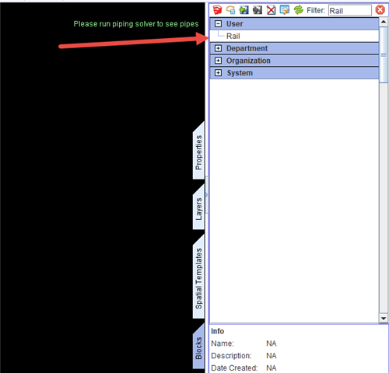Click the red SketchUp import icon
389x373 pixels.
click(x=217, y=10)
